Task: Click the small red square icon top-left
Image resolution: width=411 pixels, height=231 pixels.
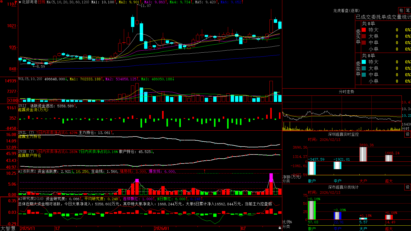Action: coord(1,2)
